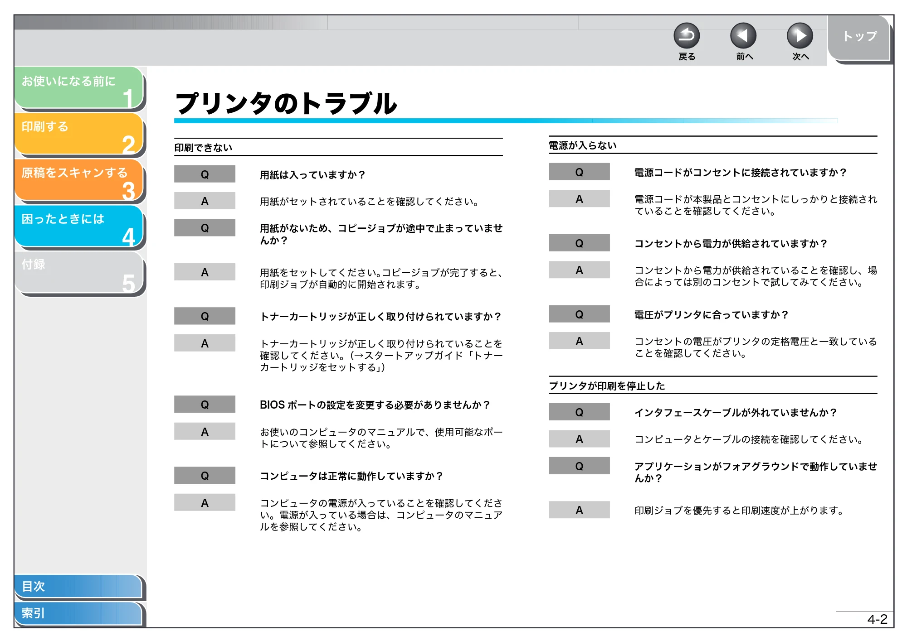Click the page number 4-2
Image resolution: width=907 pixels, height=641 pixels.
877,619
